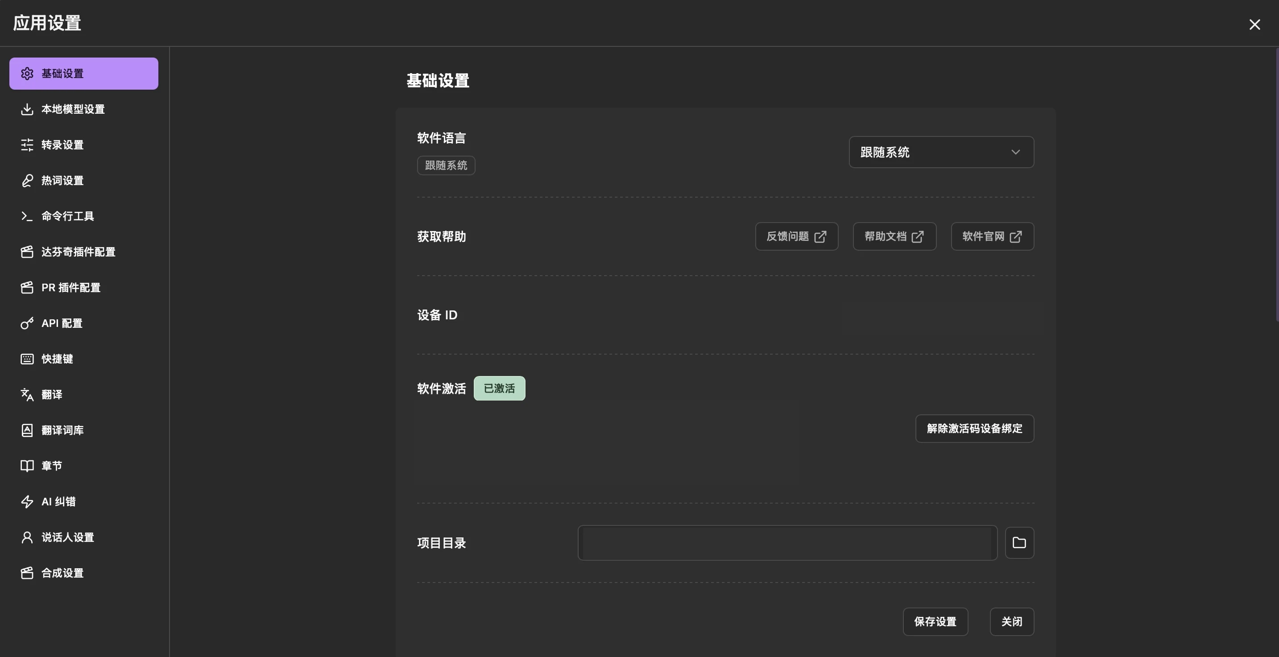Click the clapperboard icon for 达芬奇插件配置
Image resolution: width=1279 pixels, height=657 pixels.
pyautogui.click(x=27, y=252)
